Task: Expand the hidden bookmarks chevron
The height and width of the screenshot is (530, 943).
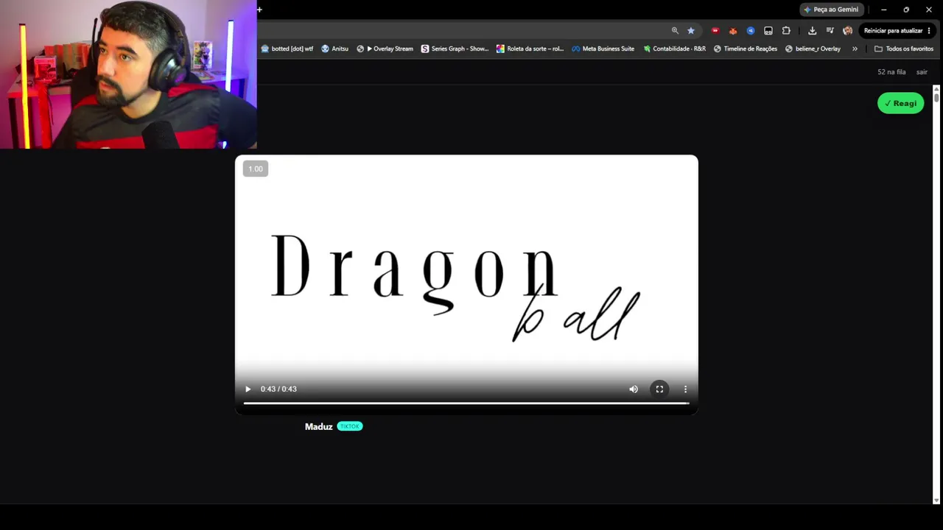Action: point(855,49)
